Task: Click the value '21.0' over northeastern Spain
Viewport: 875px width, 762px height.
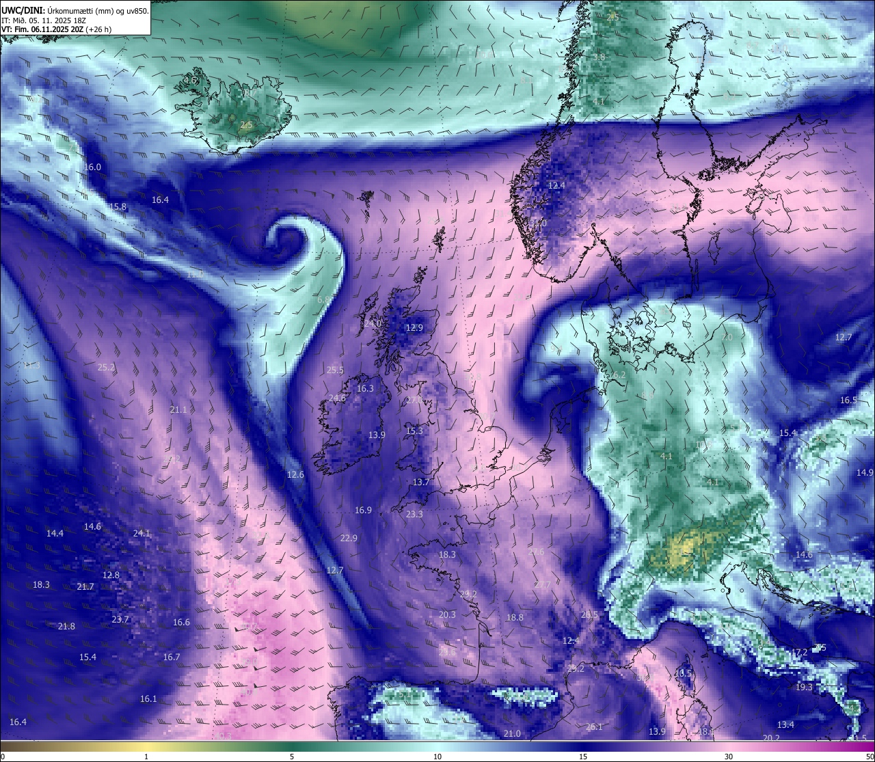Action: (x=512, y=733)
